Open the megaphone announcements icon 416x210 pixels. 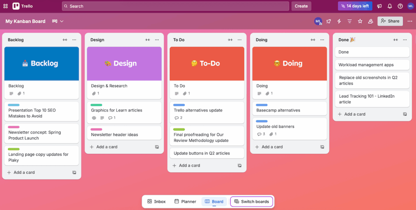click(x=379, y=6)
